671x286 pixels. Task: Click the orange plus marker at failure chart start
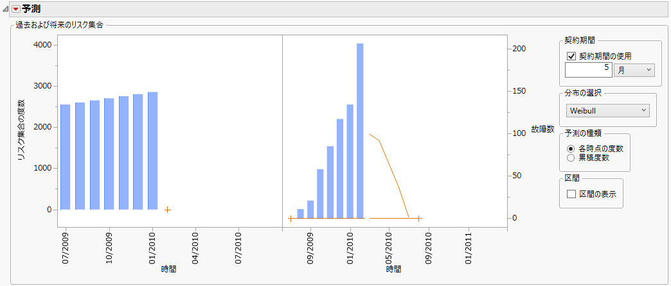pyautogui.click(x=290, y=218)
